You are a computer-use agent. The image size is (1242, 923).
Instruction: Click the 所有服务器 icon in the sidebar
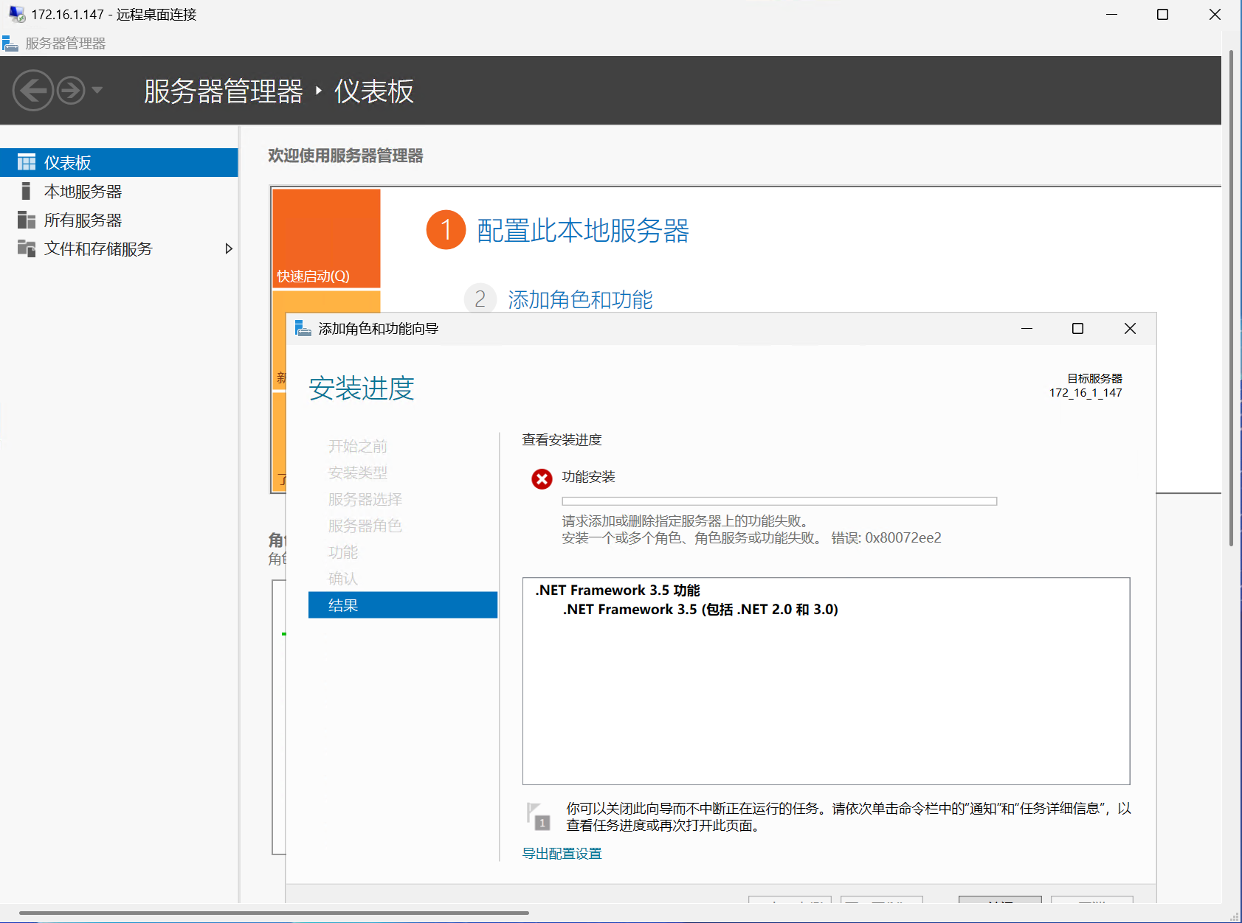point(27,220)
